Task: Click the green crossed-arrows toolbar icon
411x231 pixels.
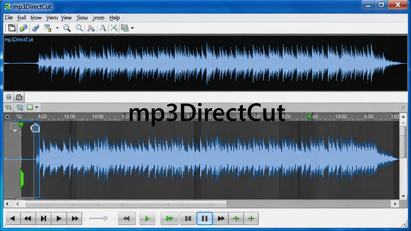Action: pyautogui.click(x=114, y=28)
